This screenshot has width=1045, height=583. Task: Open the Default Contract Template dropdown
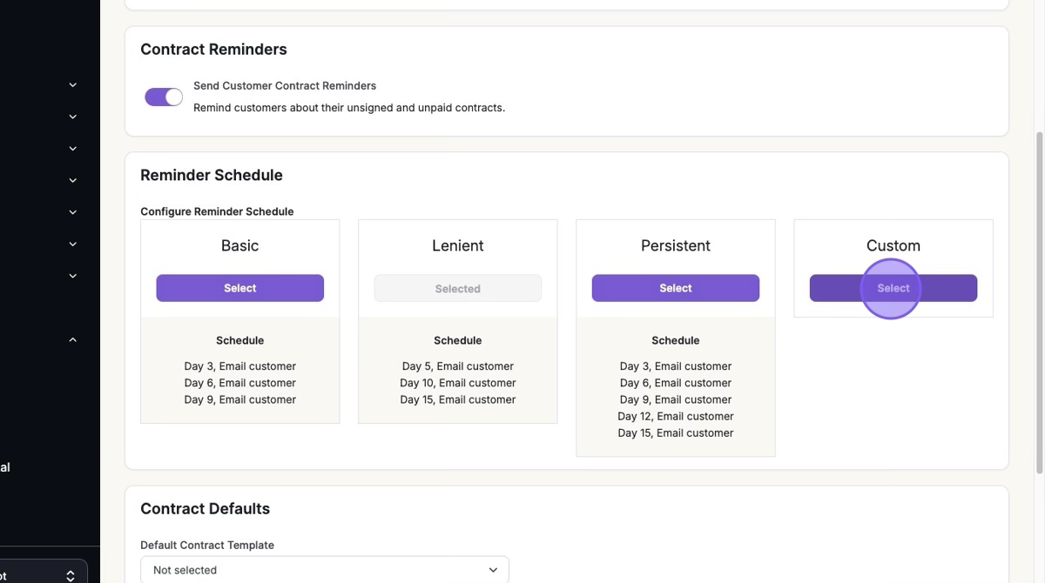tap(324, 570)
